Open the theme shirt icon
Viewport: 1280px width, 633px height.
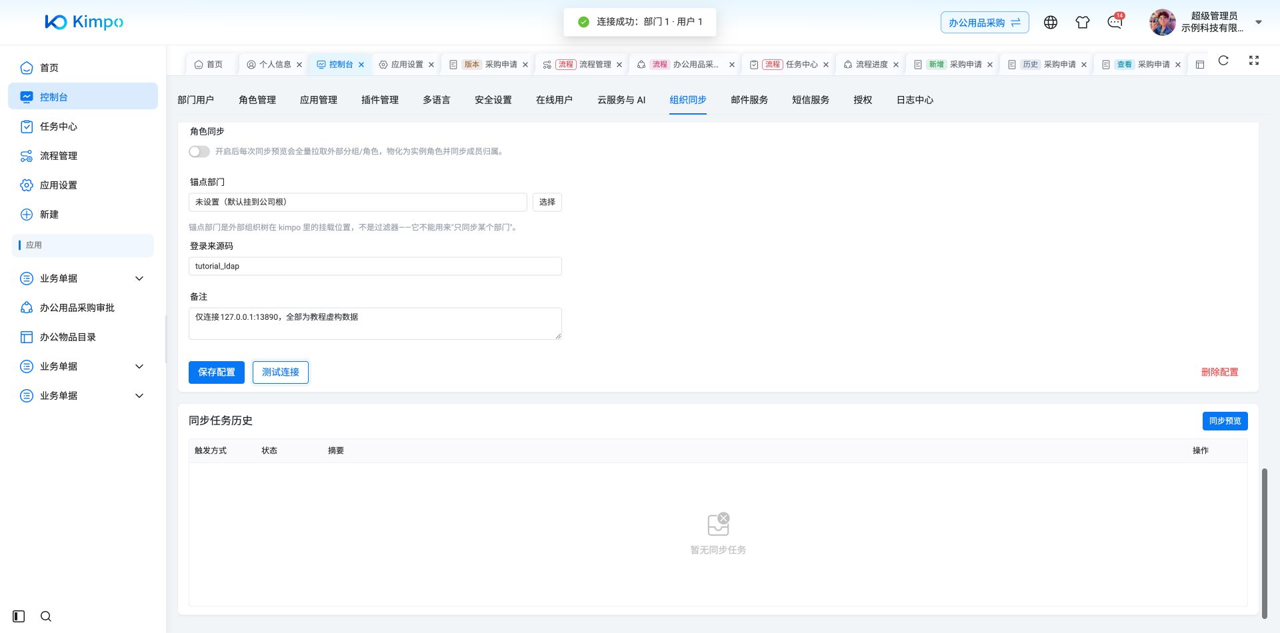(1083, 22)
